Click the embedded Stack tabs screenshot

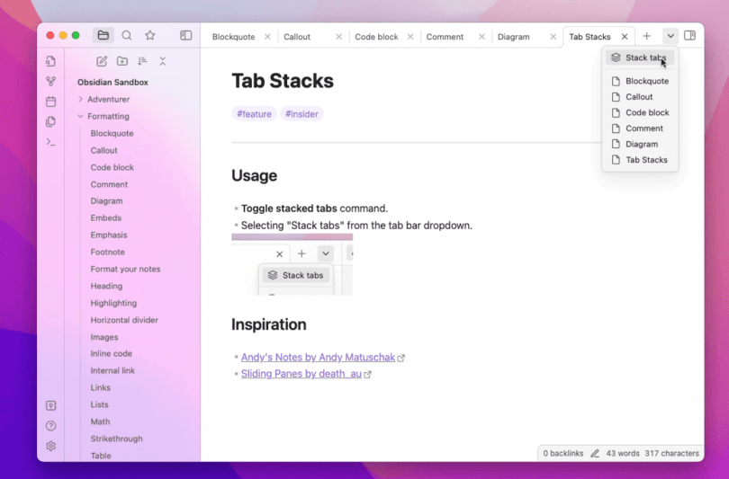pos(292,264)
